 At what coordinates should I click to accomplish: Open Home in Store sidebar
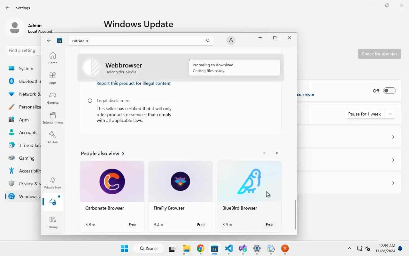click(53, 58)
